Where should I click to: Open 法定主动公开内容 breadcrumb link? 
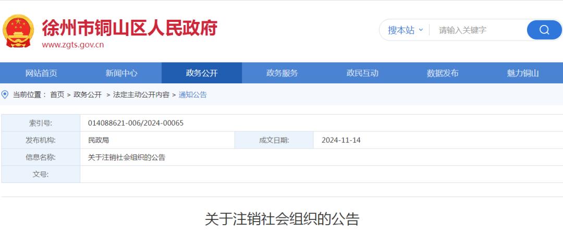141,94
